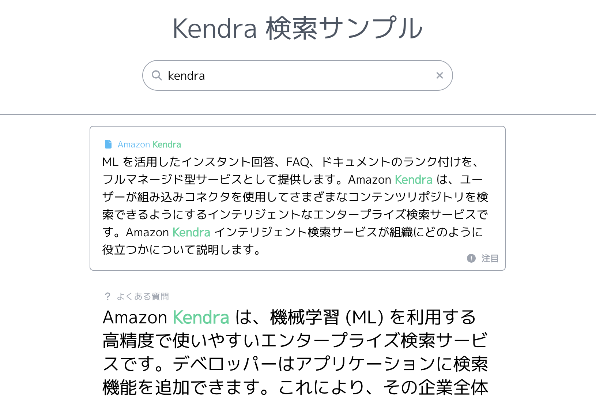The width and height of the screenshot is (596, 398).
Task: Click the FAQ text line 機能を追加できます
Action: 295,387
